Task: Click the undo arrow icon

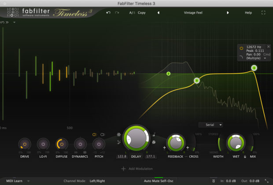Action: coord(108,12)
